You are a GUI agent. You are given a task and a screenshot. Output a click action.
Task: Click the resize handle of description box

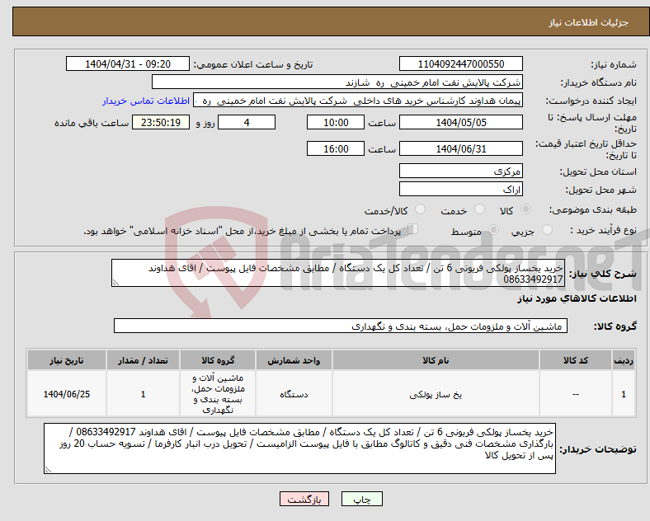pos(115,283)
